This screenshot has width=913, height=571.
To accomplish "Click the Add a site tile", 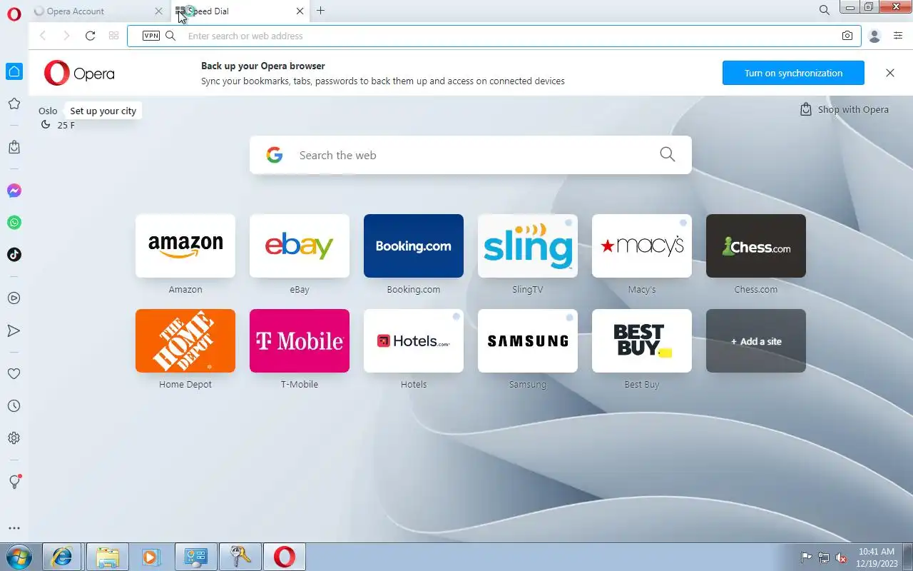I will (756, 340).
